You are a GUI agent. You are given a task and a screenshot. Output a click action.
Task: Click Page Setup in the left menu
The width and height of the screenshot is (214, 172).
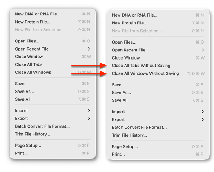point(53,146)
